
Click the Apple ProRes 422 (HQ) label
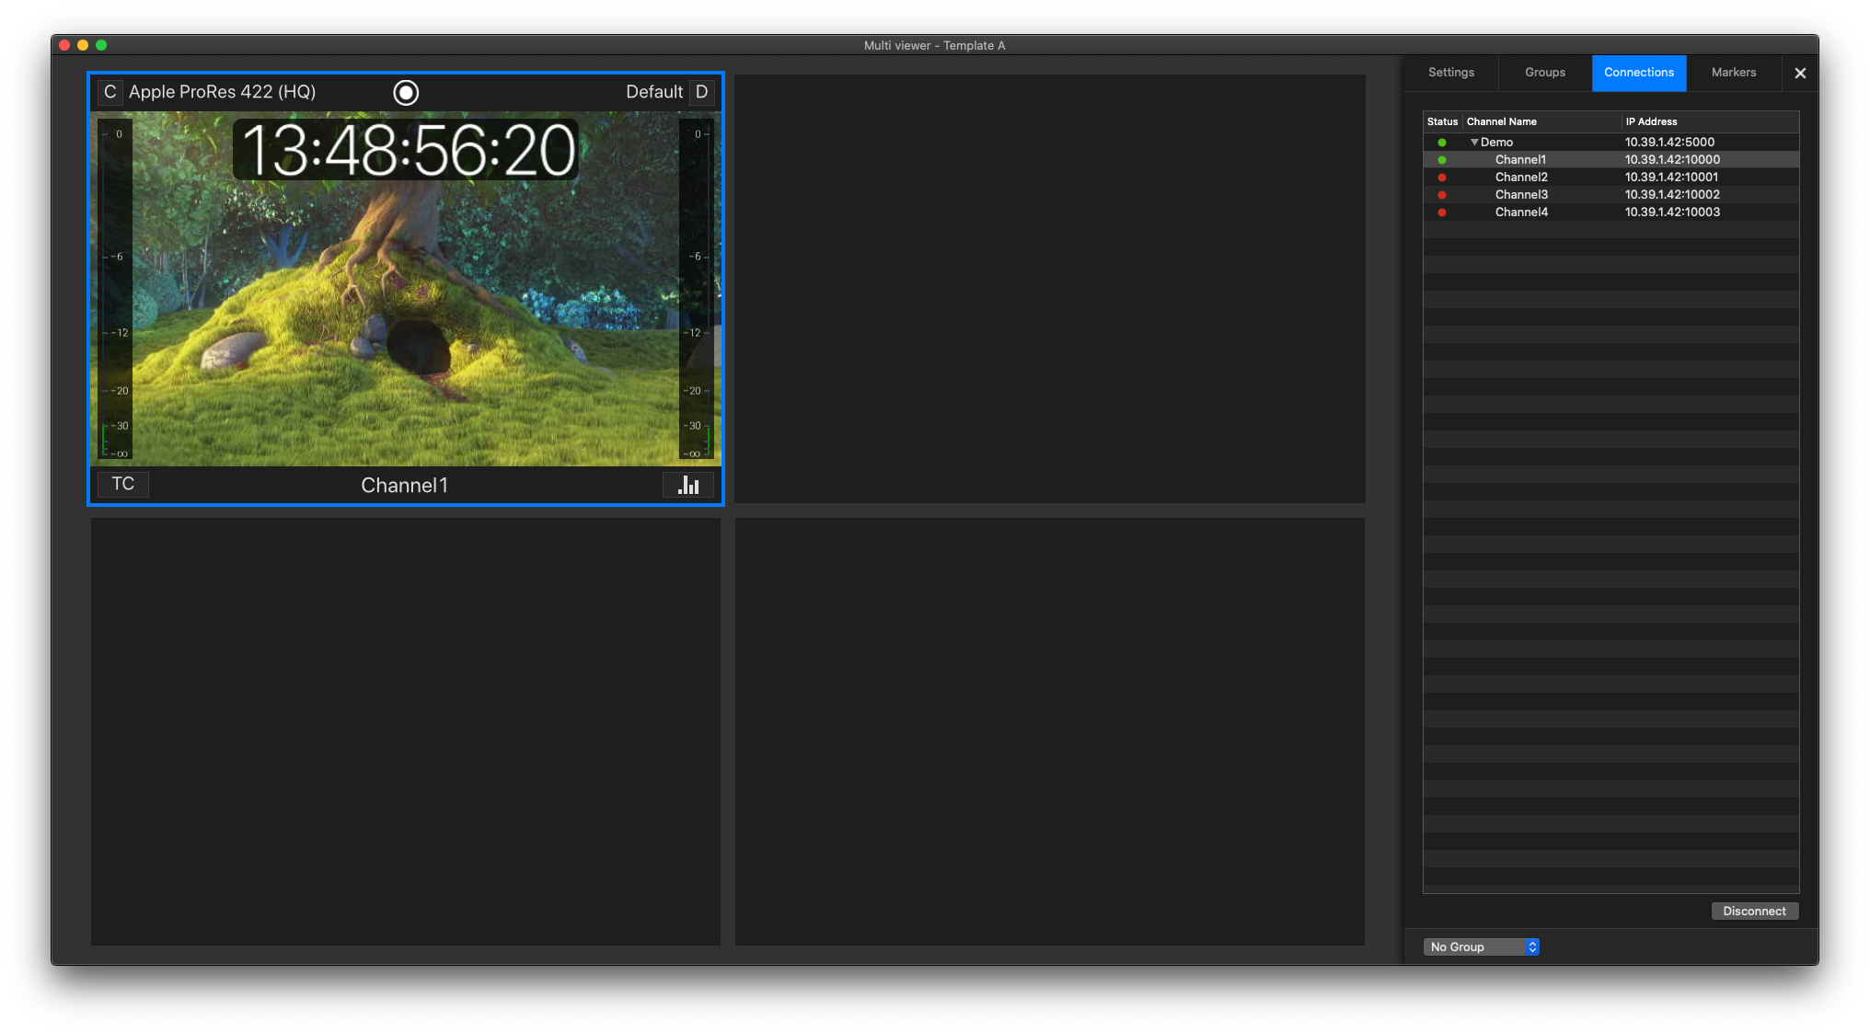click(x=222, y=92)
